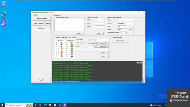
Task: Open the Recycle Bin desktop icon
Action: click(4, 4)
